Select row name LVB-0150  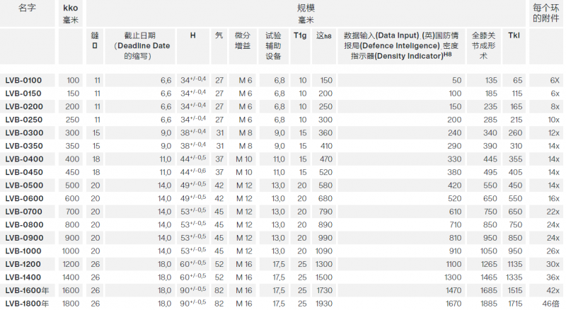click(x=23, y=93)
